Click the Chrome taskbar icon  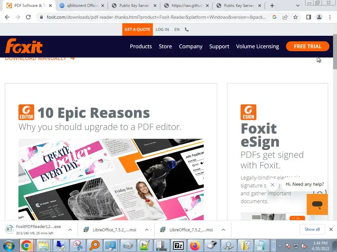click(26, 245)
